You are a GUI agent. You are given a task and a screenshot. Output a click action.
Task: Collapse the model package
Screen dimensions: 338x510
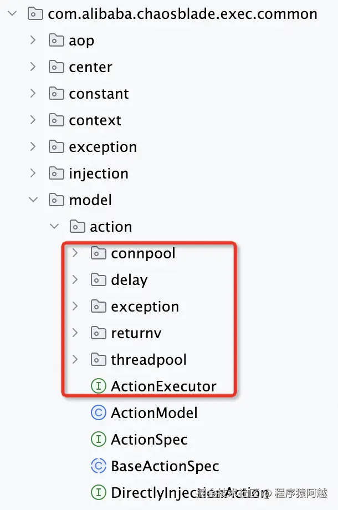33,200
